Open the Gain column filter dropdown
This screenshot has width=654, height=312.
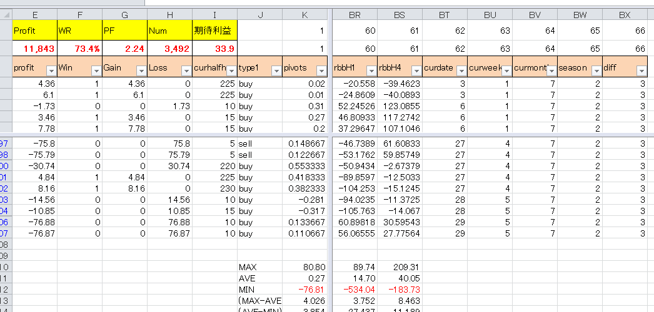pyautogui.click(x=141, y=71)
